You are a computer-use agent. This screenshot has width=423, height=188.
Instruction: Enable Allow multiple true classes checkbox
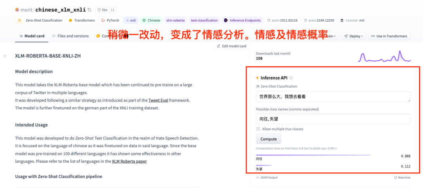coord(258,129)
